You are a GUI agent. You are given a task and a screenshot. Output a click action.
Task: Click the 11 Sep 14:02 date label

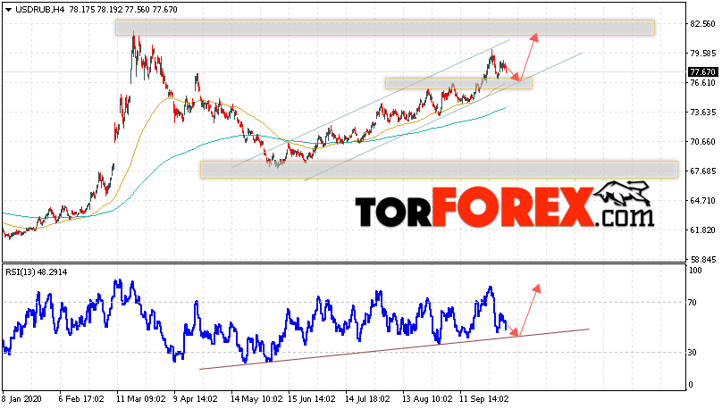[484, 399]
